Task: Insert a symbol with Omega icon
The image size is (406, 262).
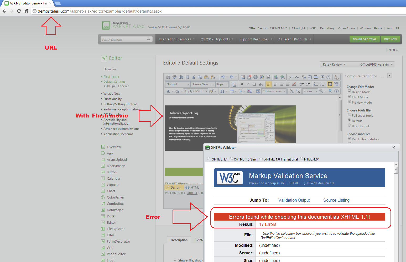Action: 222,91
